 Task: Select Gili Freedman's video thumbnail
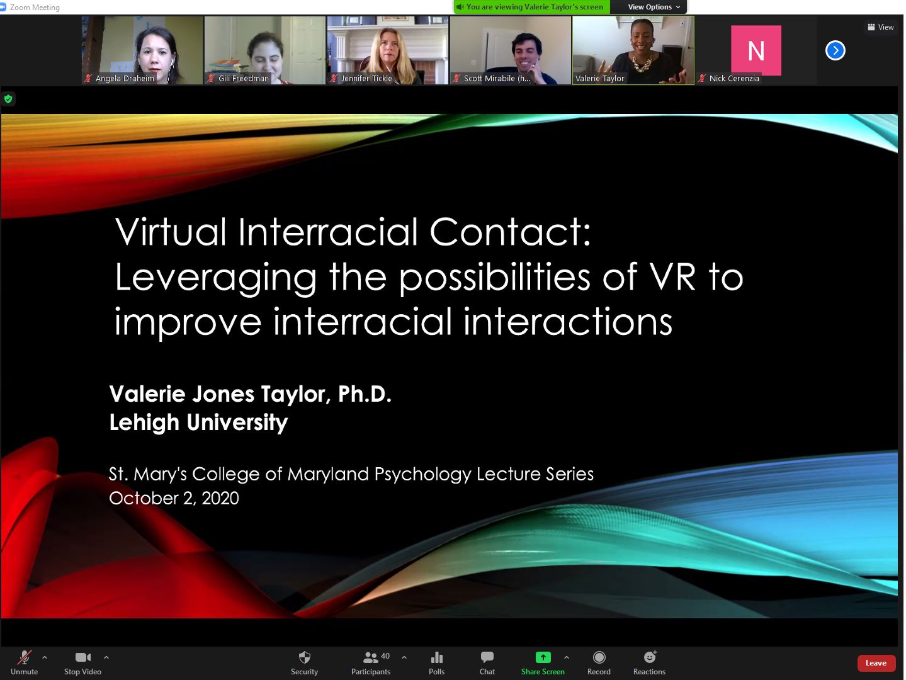(265, 50)
